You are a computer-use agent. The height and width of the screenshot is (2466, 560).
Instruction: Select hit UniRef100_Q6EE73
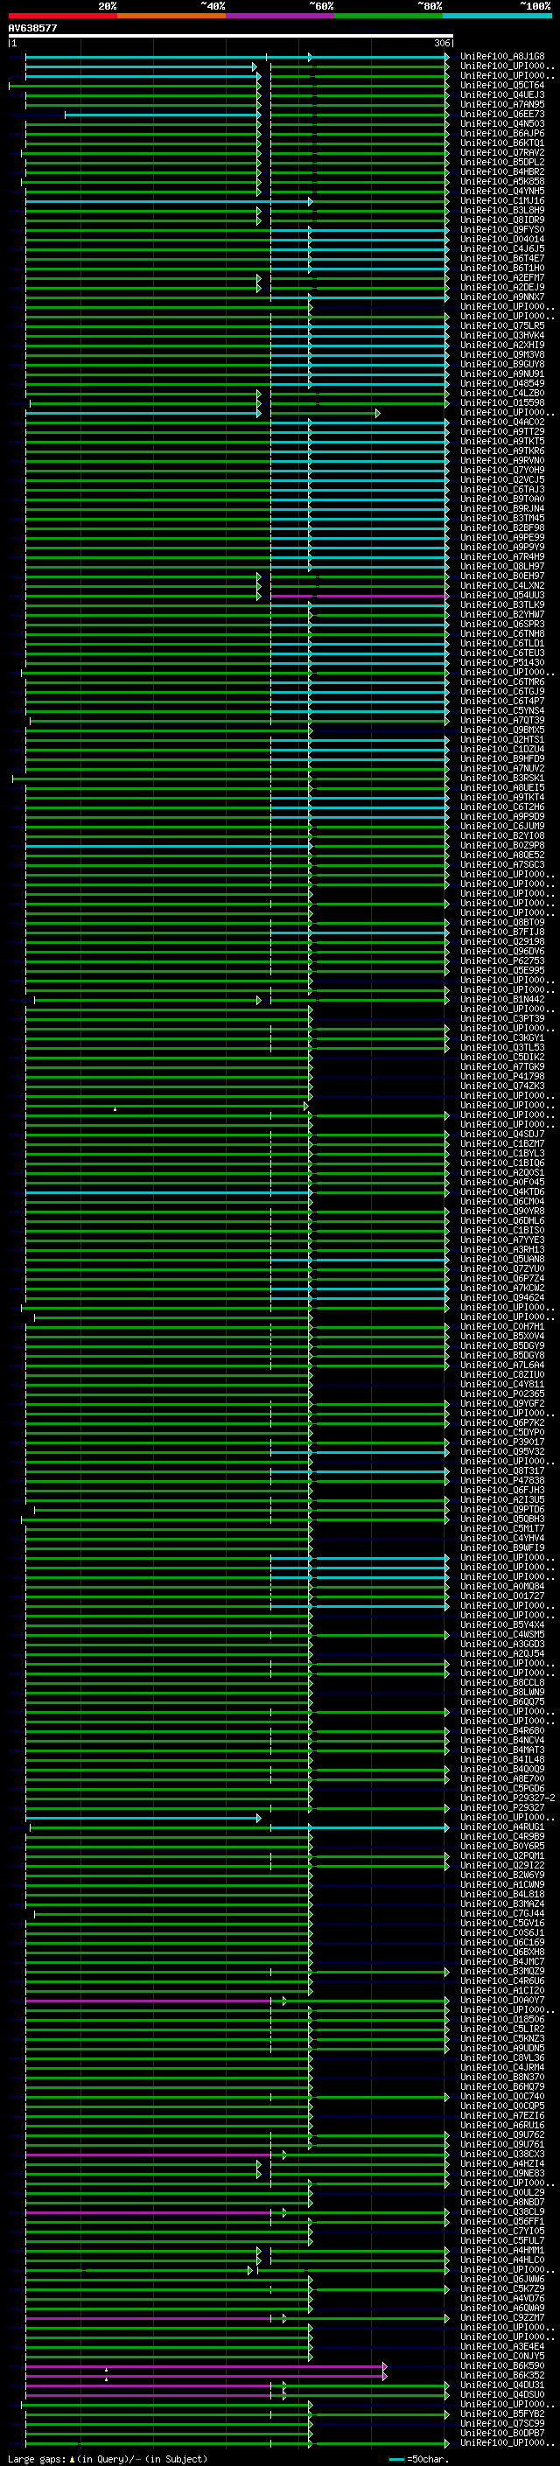502,114
